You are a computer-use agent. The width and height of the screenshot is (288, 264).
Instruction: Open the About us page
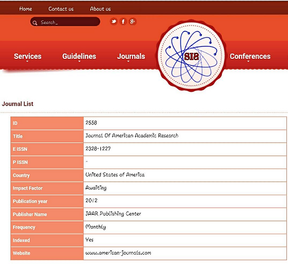100,9
